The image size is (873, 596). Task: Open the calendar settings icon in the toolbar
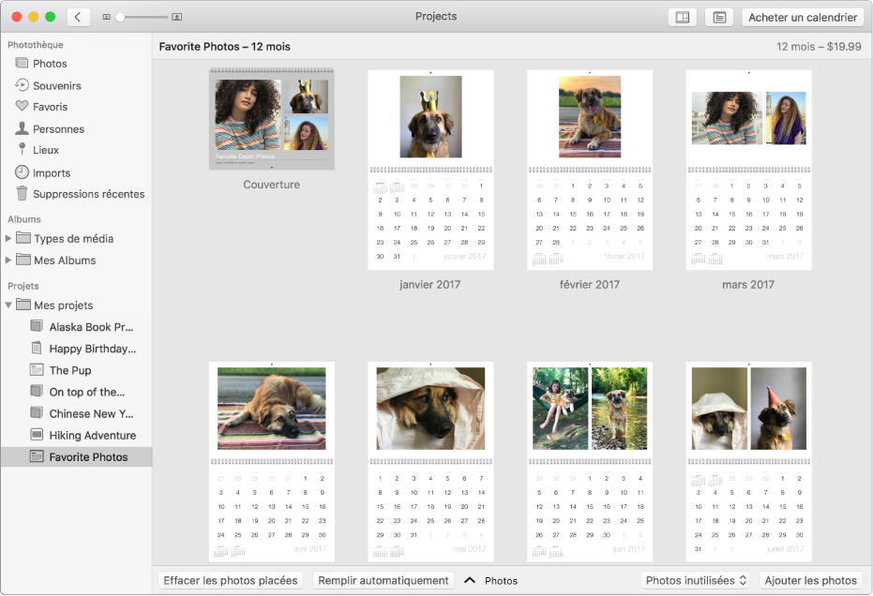pos(682,17)
